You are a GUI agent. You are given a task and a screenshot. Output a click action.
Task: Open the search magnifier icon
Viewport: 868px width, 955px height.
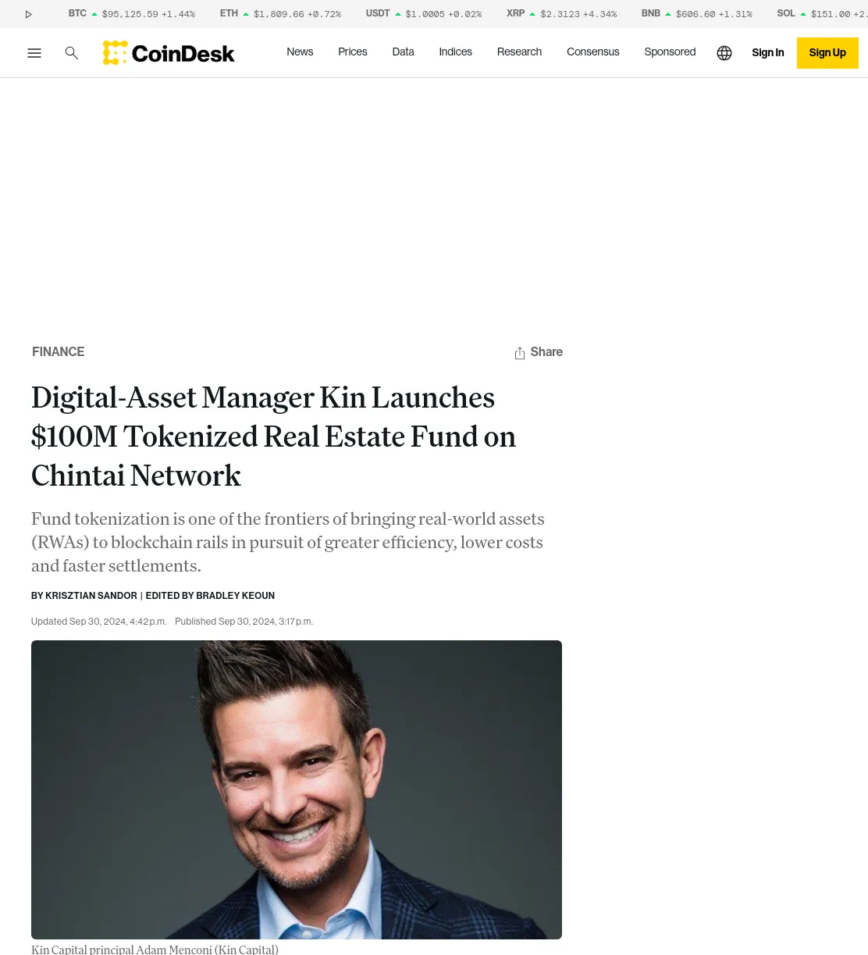[x=72, y=53]
